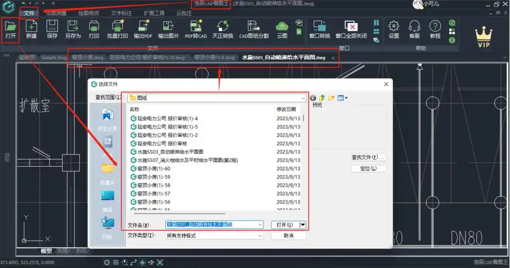Click the 打开(O) button in dialog
The height and width of the screenshot is (268, 510).
[x=285, y=225]
